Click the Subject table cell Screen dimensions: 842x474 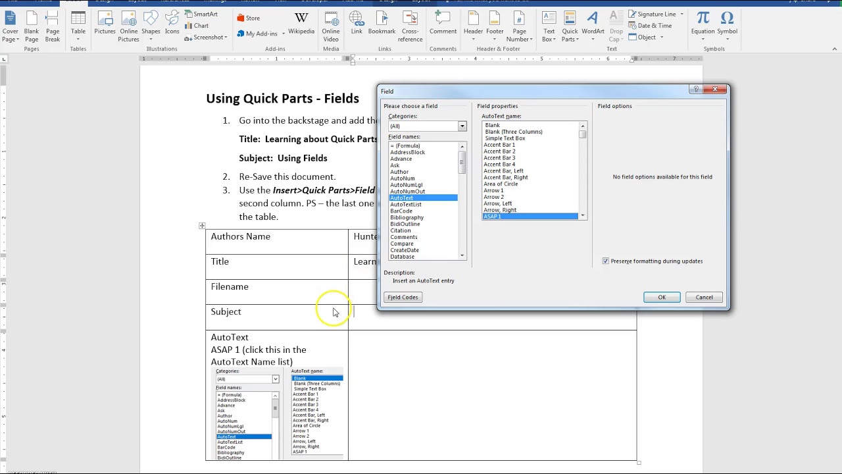click(277, 317)
